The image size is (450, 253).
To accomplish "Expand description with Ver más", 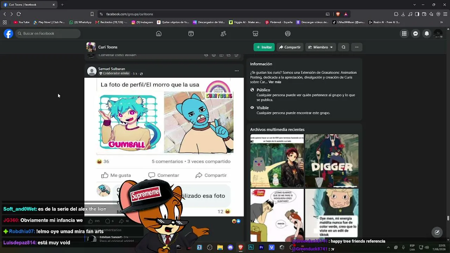I will (275, 82).
